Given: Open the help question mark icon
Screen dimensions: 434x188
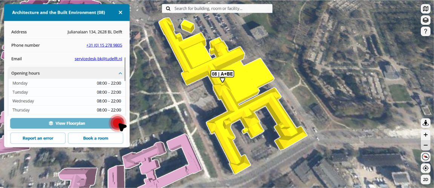Looking at the screenshot, I should [425, 32].
